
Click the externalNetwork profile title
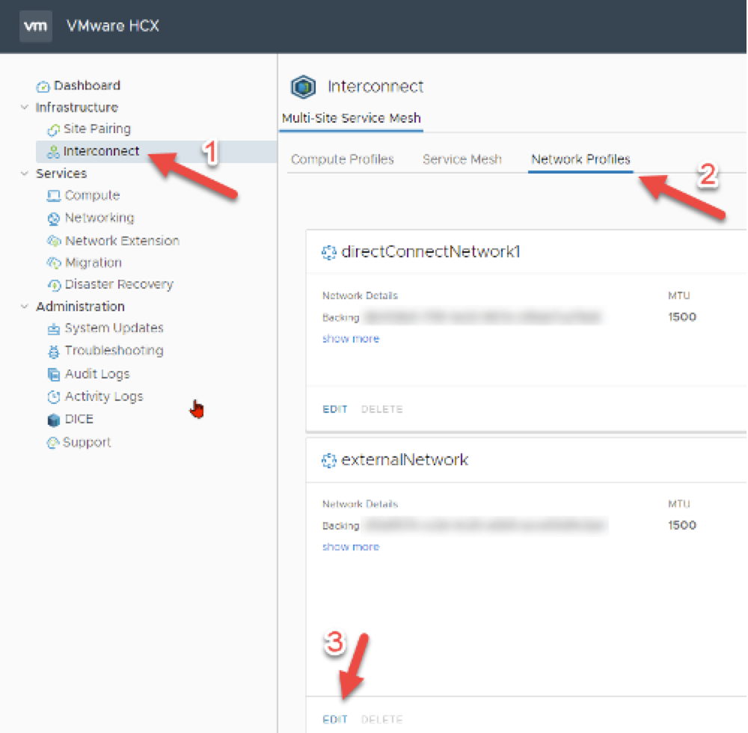pos(405,460)
